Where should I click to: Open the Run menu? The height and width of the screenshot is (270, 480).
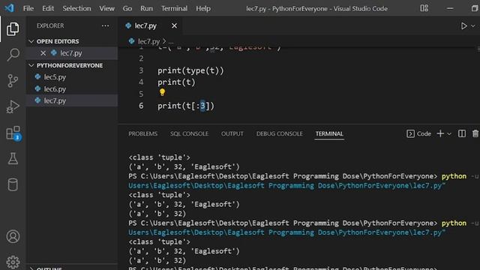point(146,8)
